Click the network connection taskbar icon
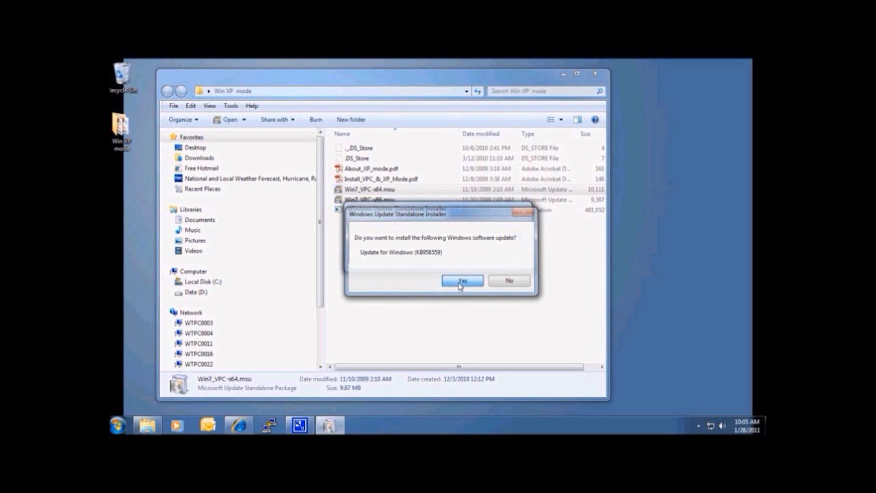This screenshot has width=876, height=493. pos(269,425)
